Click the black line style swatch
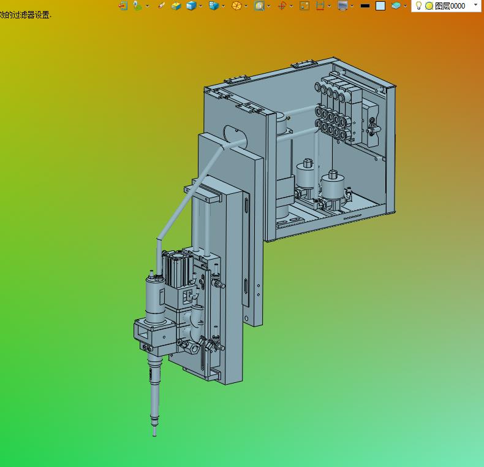The height and width of the screenshot is (467, 484). click(x=365, y=6)
